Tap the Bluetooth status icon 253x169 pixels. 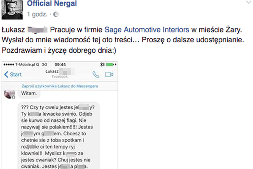(x=102, y=65)
